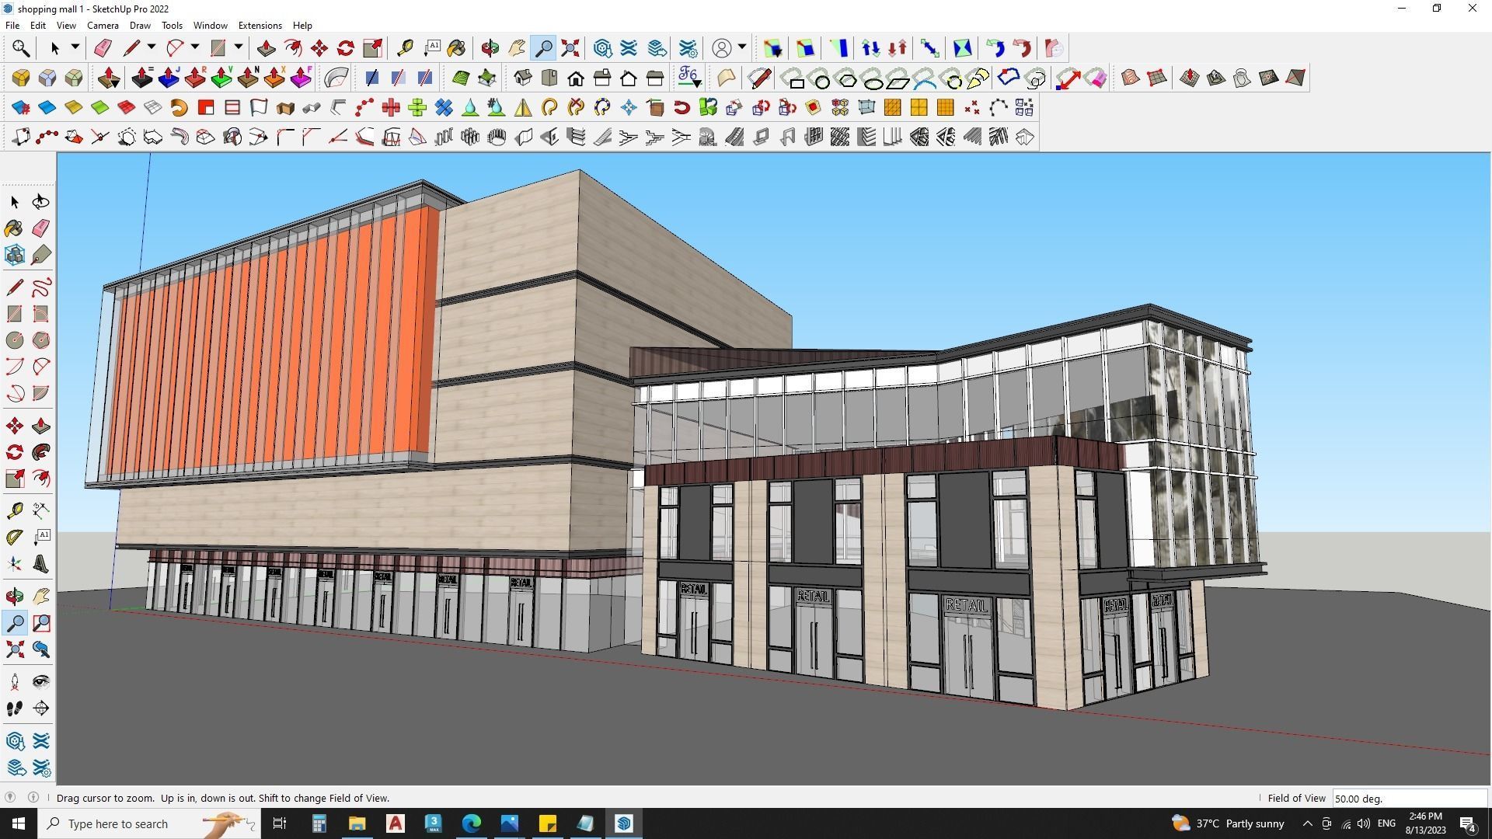Open 3D Warehouse in top toolbar
1492x839 pixels.
(602, 48)
